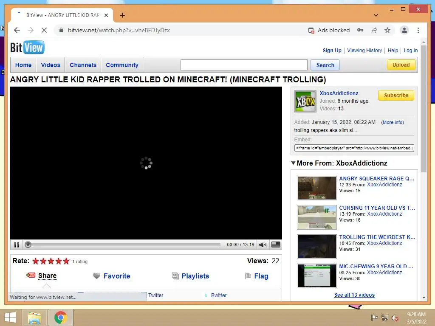
Task: Open a new browser tab
Action: pyautogui.click(x=122, y=15)
